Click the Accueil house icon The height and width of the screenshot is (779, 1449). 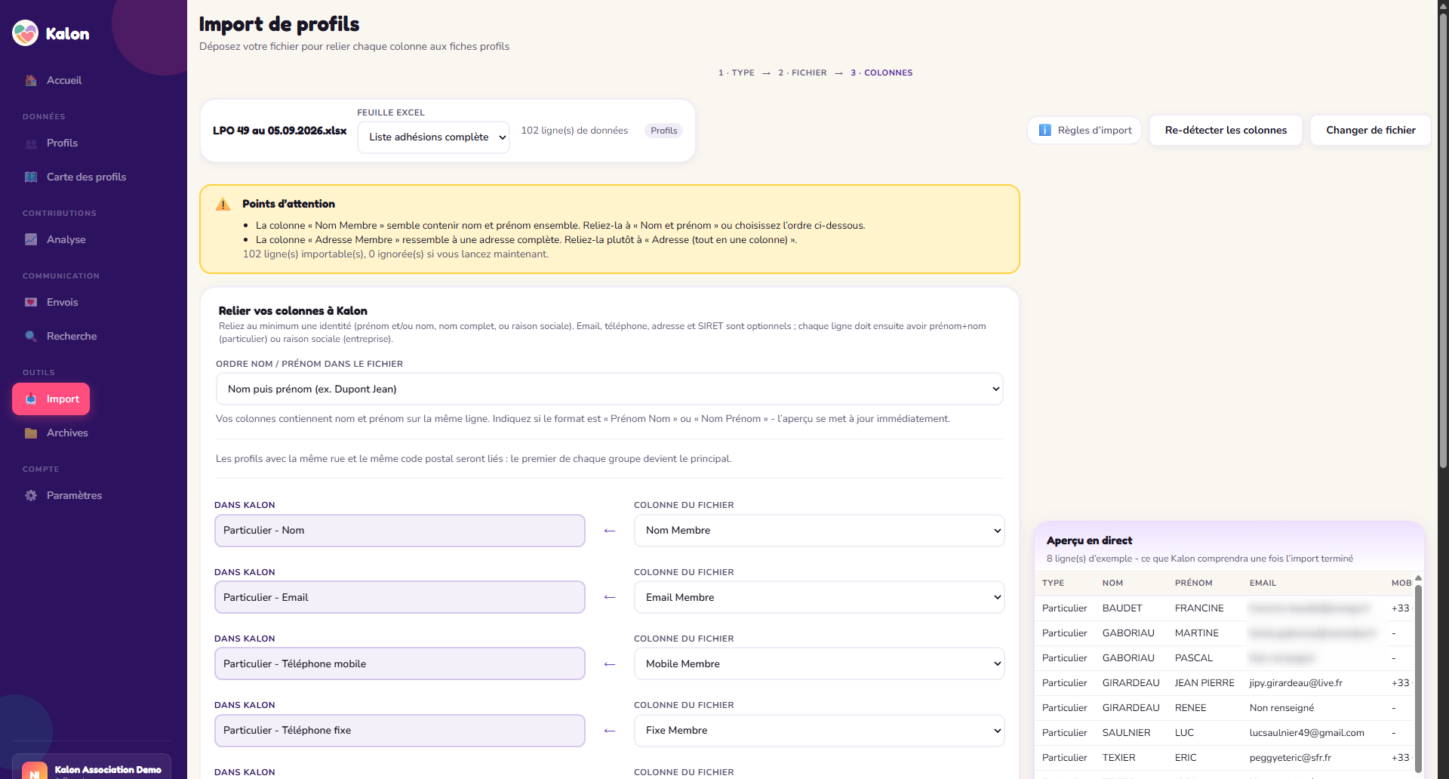[x=31, y=80]
